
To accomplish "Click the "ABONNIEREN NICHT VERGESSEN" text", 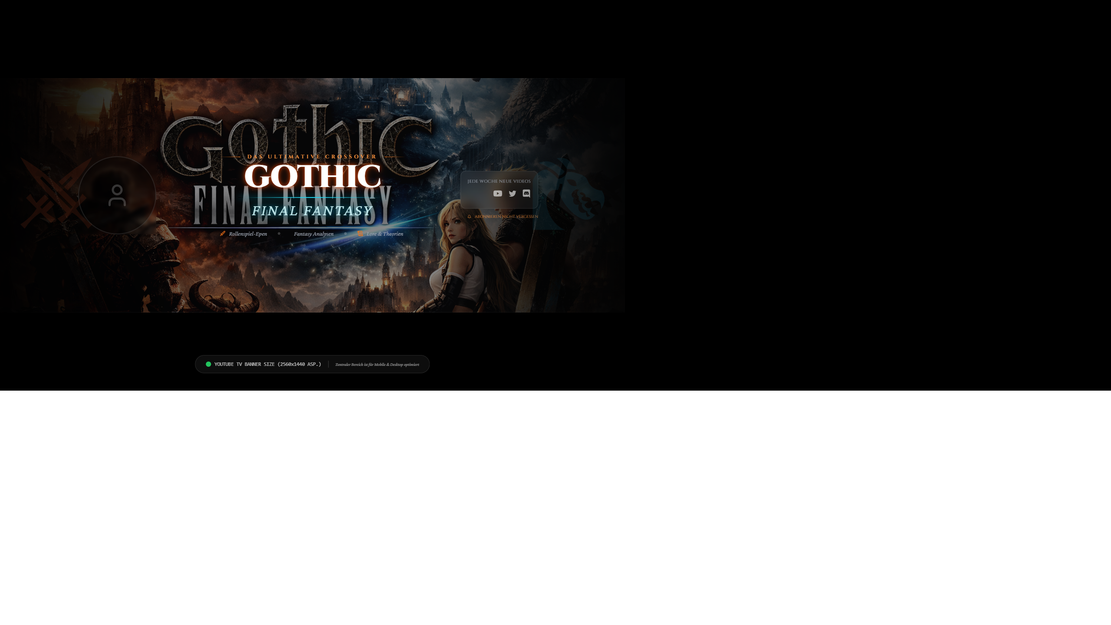I will tap(506, 217).
